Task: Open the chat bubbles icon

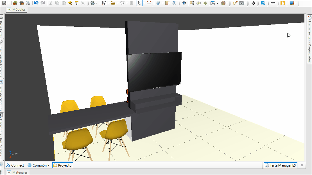Action: (x=263, y=3)
